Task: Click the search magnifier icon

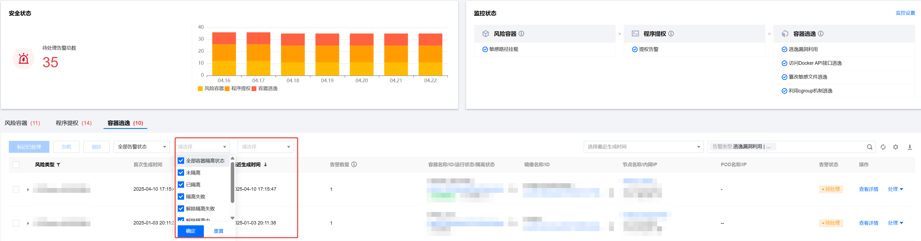Action: coord(870,147)
